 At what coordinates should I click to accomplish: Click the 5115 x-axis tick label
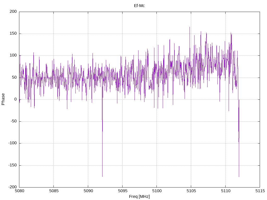coord(260,191)
